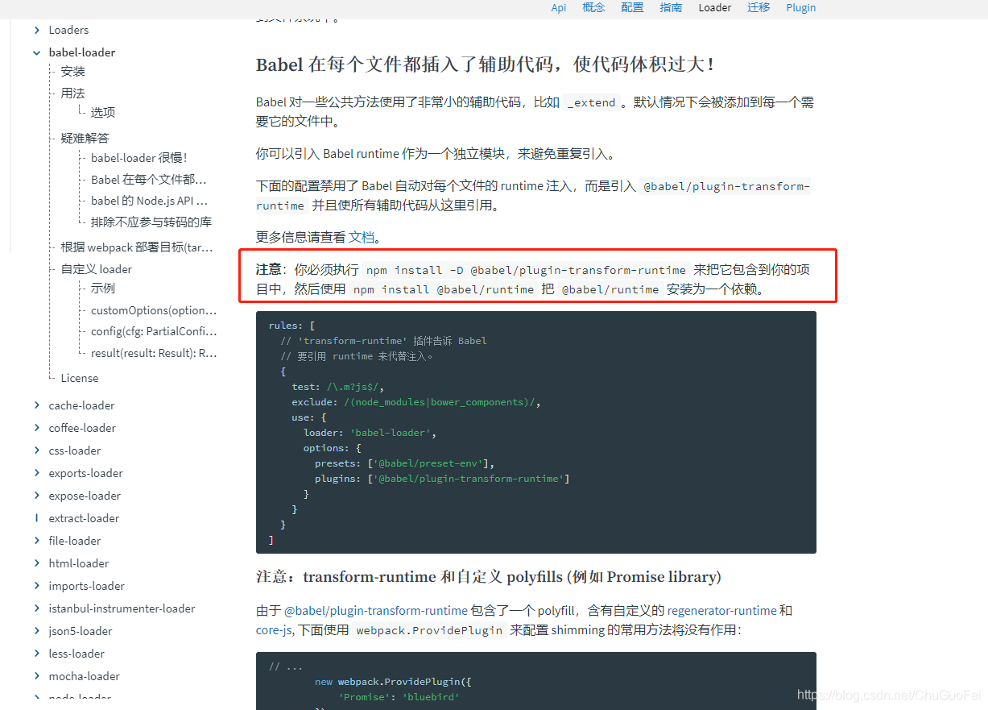Expand the expose-loader chevron
Image resolution: width=988 pixels, height=710 pixels.
pos(37,496)
